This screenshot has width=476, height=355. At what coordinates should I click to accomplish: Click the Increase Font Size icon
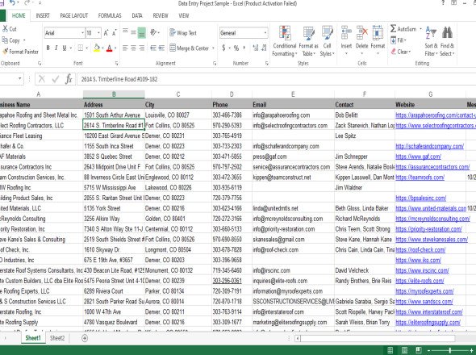[106, 33]
